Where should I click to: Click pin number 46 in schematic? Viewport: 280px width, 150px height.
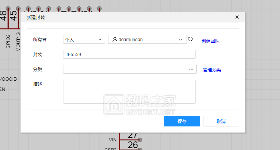3,15
